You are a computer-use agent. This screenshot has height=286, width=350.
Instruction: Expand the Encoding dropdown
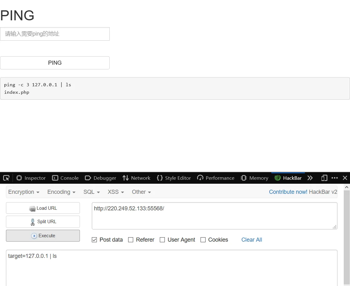tap(61, 192)
